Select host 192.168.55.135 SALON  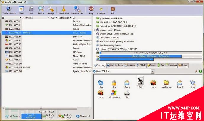(x=47, y=68)
